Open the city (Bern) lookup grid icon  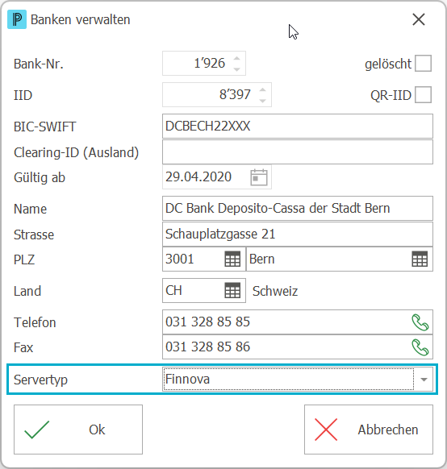point(420,259)
